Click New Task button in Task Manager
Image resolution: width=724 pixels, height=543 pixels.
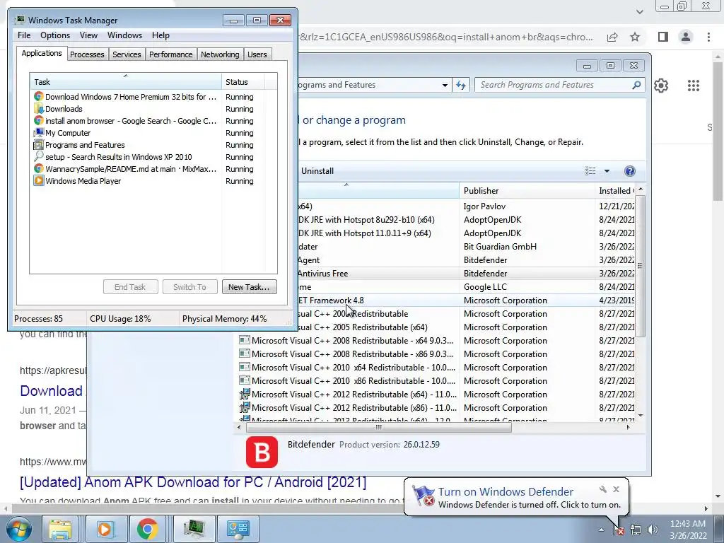[249, 287]
